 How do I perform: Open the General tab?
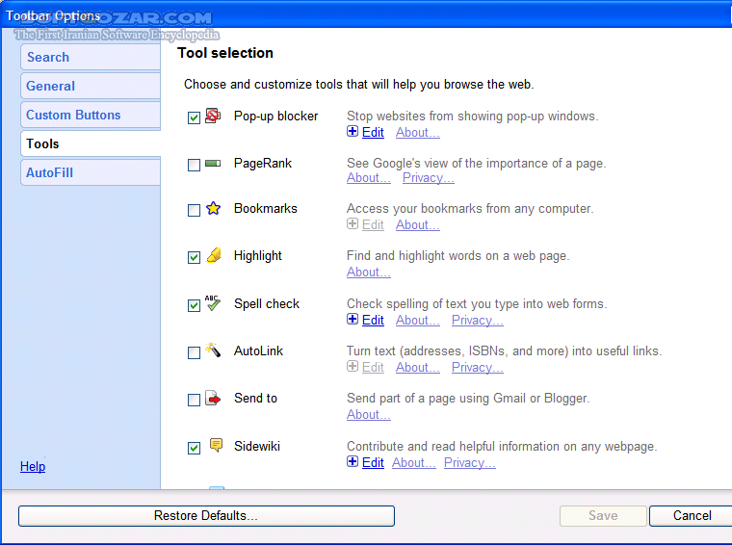[91, 86]
